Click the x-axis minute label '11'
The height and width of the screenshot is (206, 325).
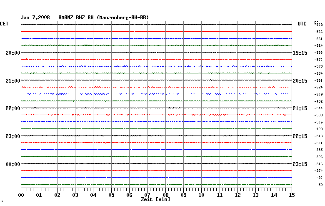[x=220, y=195]
